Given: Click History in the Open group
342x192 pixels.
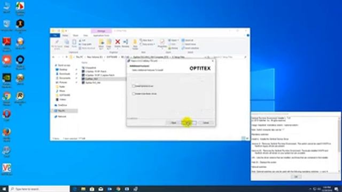Looking at the screenshot, I should pyautogui.click(x=173, y=48).
